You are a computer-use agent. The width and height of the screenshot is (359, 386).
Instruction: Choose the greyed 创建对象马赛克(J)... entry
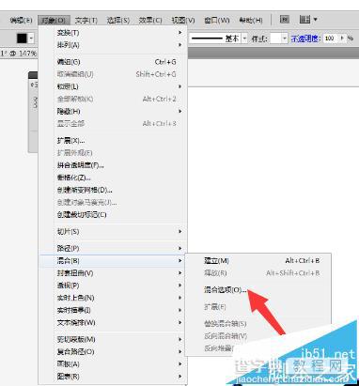[113, 203]
